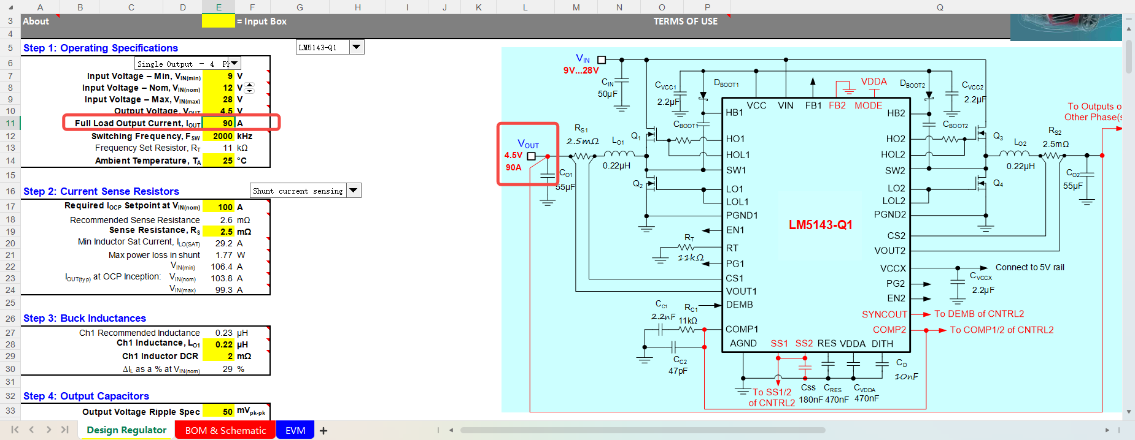Go to next sheet tab arrow
Screen dimensions: 1135x440
coord(48,430)
